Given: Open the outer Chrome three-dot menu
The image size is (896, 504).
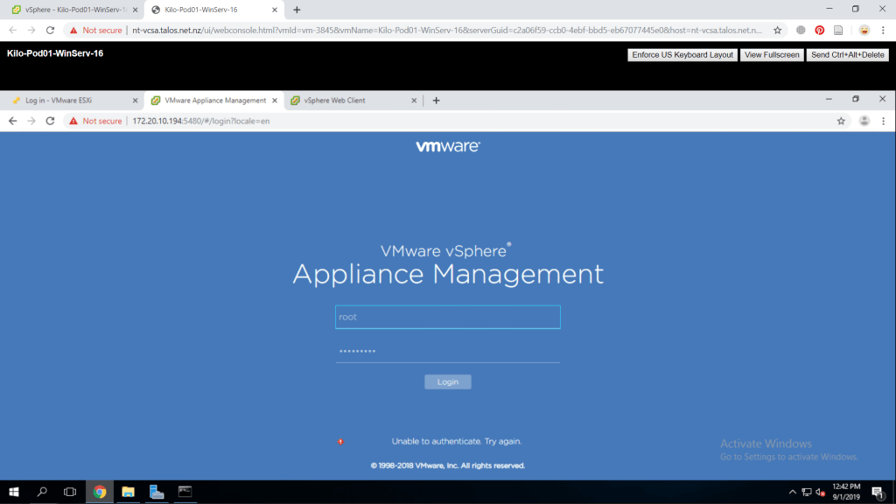Looking at the screenshot, I should (882, 30).
